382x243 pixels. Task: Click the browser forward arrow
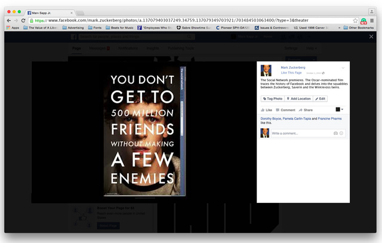16,20
